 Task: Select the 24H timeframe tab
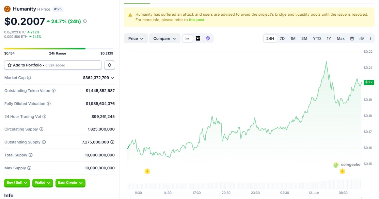(x=270, y=39)
